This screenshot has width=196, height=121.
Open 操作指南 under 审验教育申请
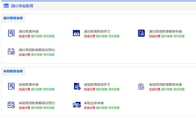36,89
